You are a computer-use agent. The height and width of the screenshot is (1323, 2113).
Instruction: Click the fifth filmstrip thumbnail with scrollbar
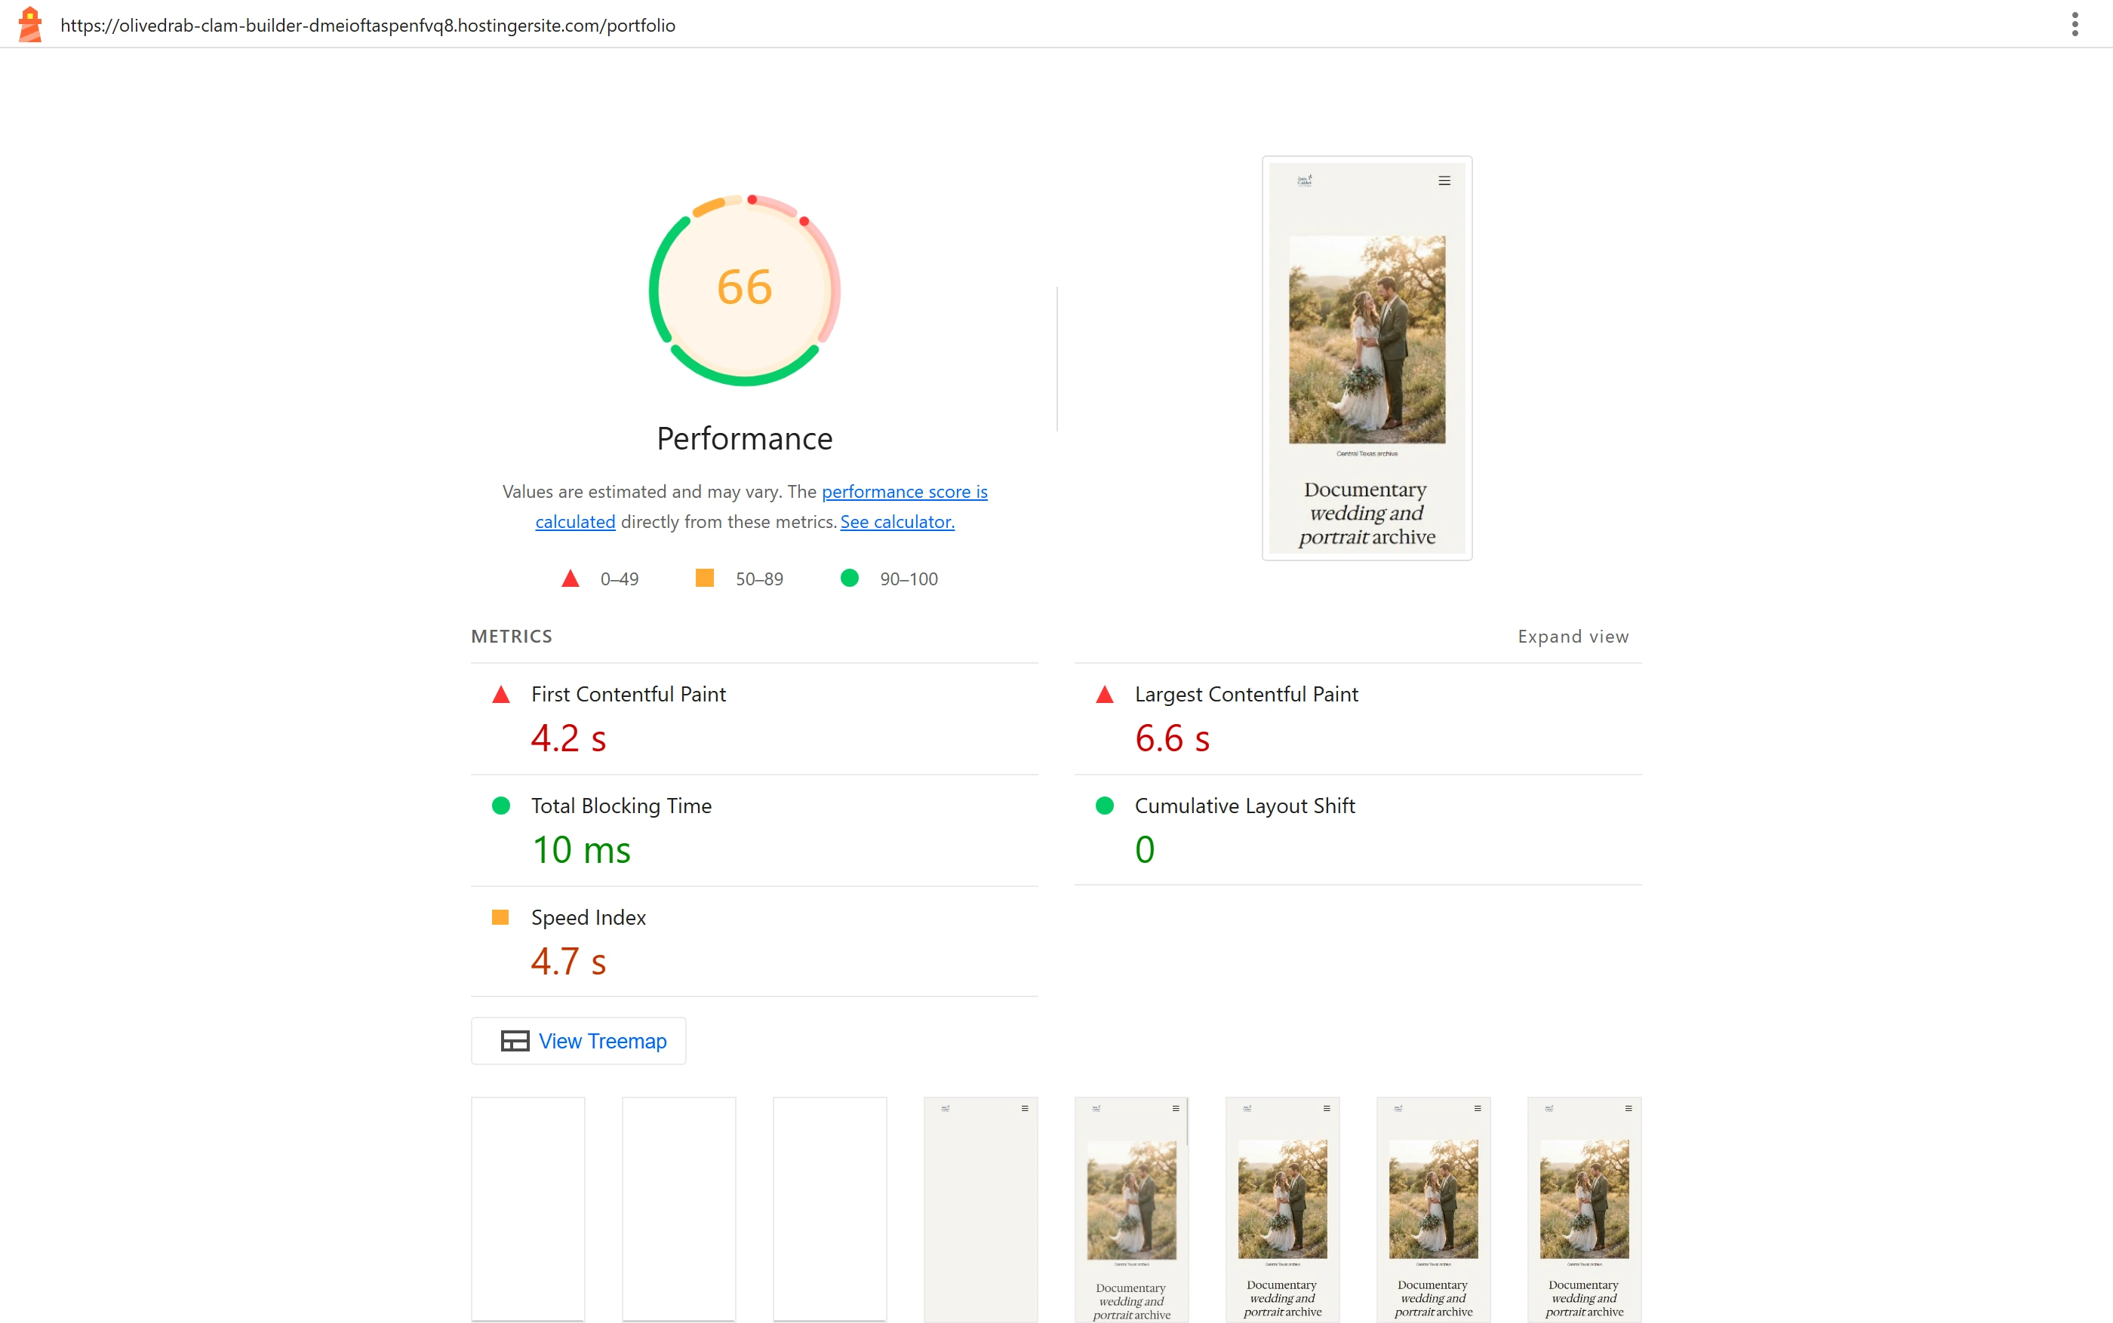pyautogui.click(x=1132, y=1209)
